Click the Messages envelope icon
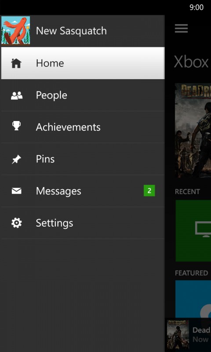Viewport: 211px width, 352px height. 16,191
